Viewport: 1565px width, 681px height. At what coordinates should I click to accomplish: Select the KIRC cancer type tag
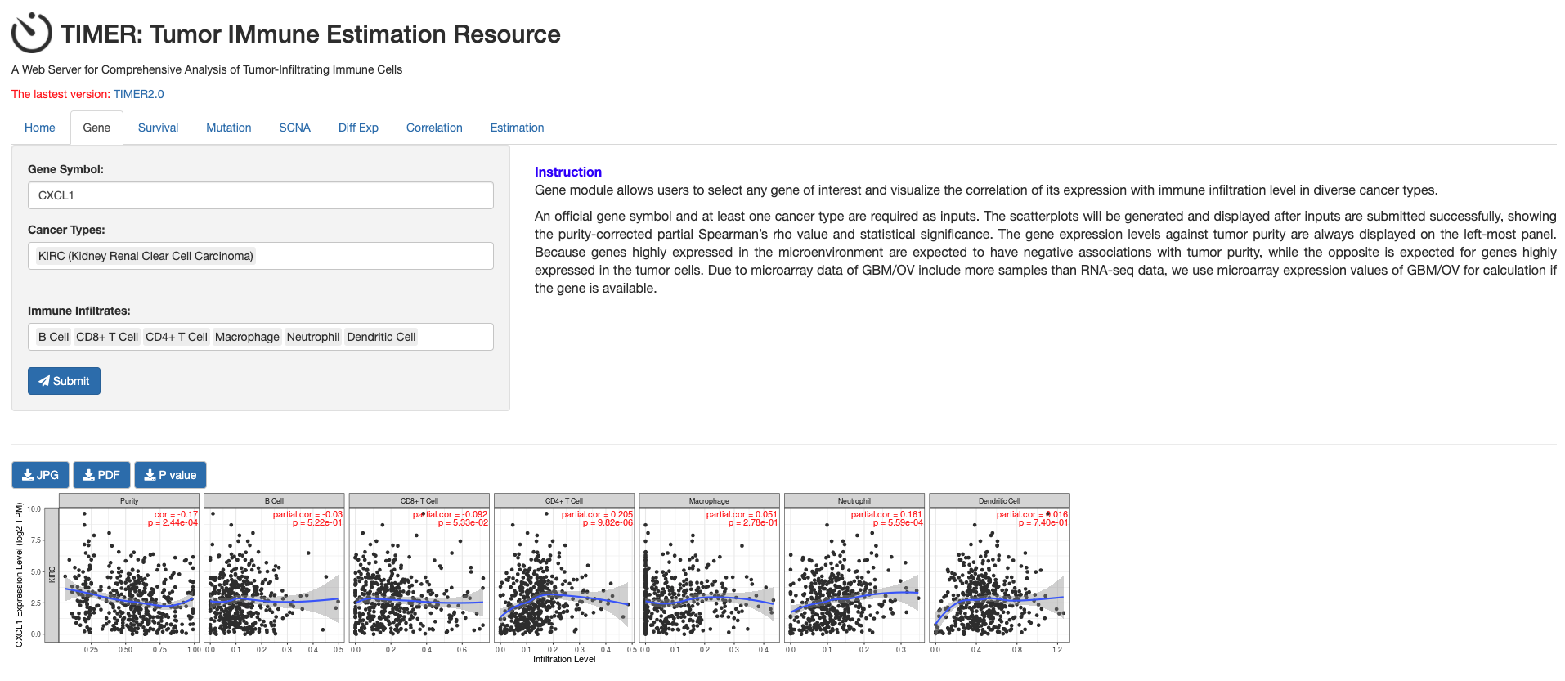146,256
